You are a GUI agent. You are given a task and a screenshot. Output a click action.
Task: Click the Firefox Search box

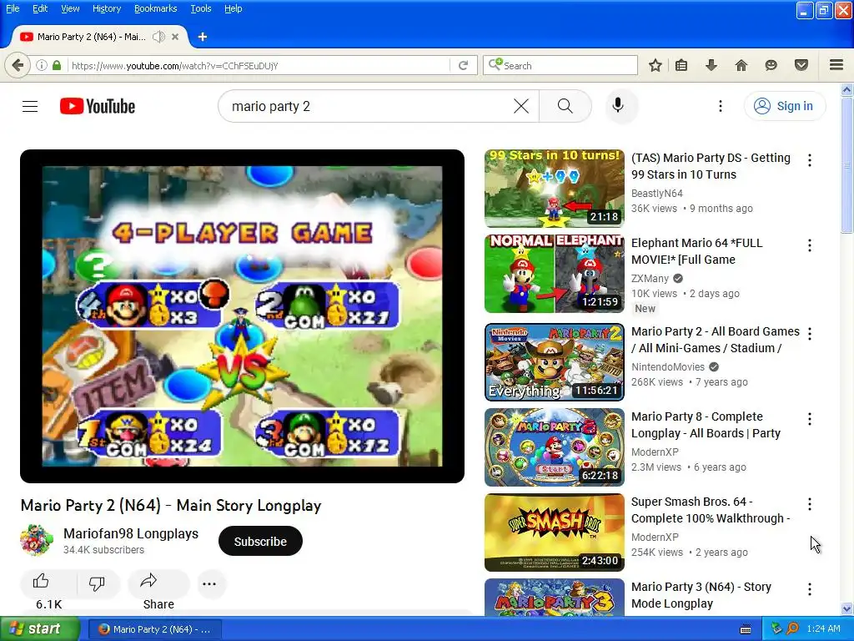tap(560, 65)
